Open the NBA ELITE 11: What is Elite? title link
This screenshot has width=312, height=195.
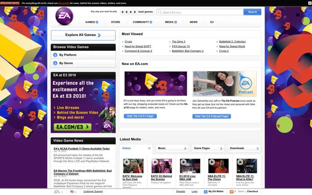point(245,178)
